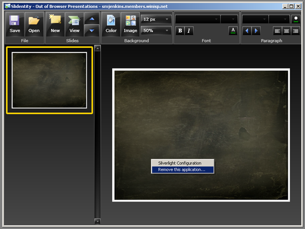Choose Silverlight Configuration from context menu
305x229 pixels.
[x=182, y=163]
